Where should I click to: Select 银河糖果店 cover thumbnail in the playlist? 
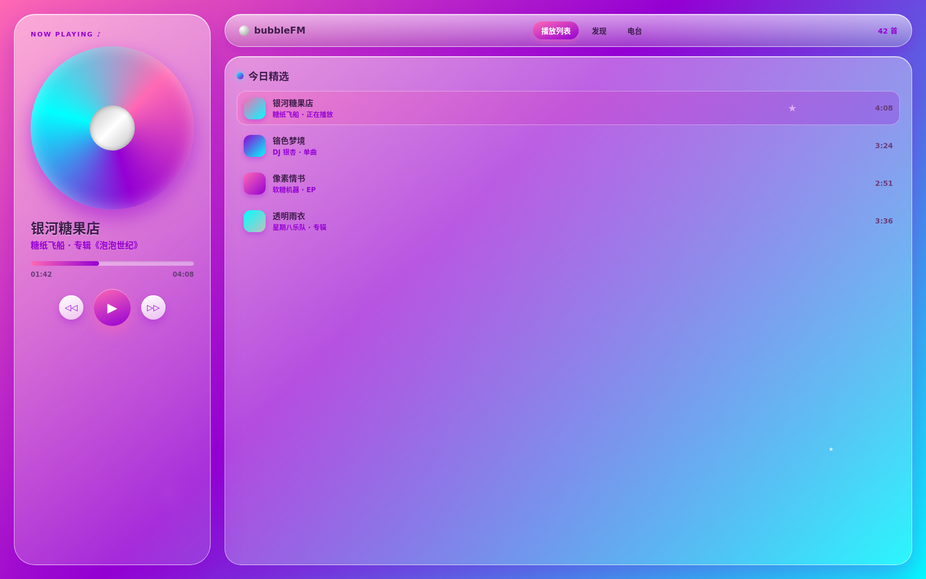tap(255, 108)
